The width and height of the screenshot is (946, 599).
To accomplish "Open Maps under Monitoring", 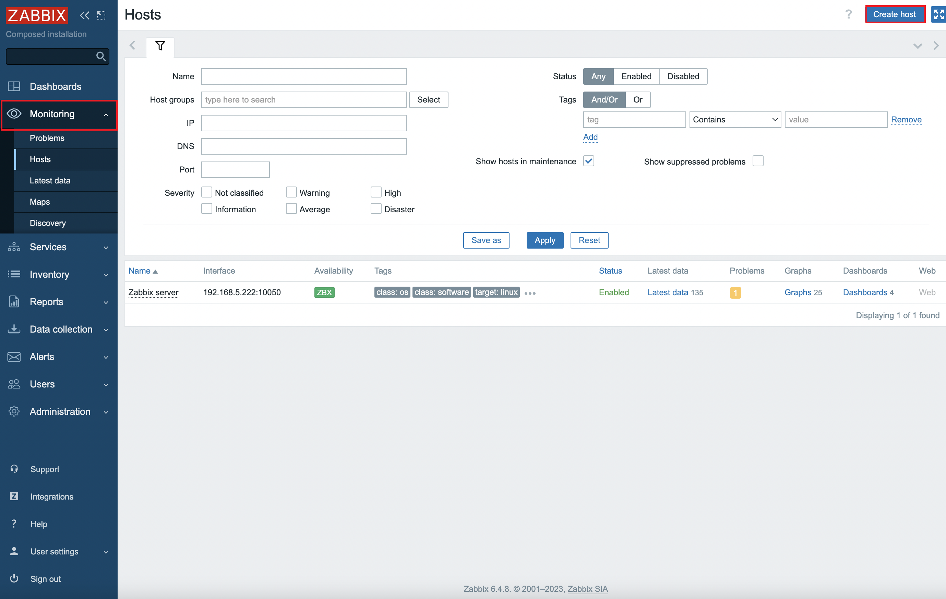I will point(65,202).
